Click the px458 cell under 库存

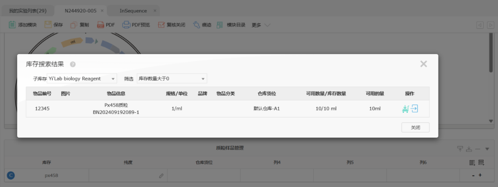(x=51, y=175)
